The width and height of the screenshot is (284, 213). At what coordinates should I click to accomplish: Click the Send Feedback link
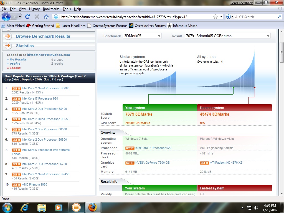[242, 3]
